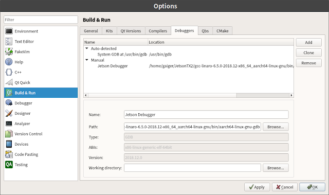Collapse the Auto-detected debuggers group
The height and width of the screenshot is (195, 329).
click(87, 48)
